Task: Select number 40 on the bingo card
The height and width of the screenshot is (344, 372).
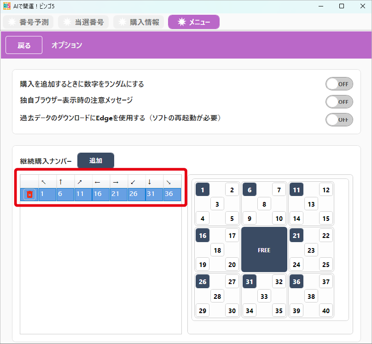Action: (326, 310)
